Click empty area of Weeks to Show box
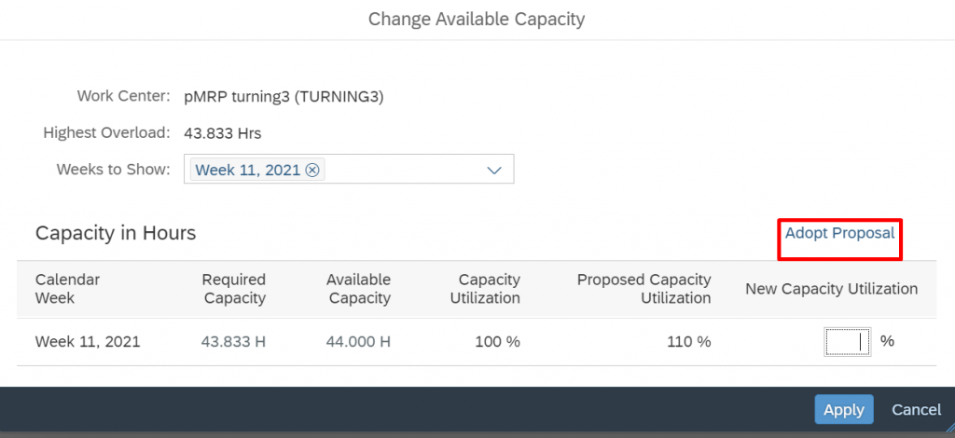The width and height of the screenshot is (955, 438). (402, 169)
